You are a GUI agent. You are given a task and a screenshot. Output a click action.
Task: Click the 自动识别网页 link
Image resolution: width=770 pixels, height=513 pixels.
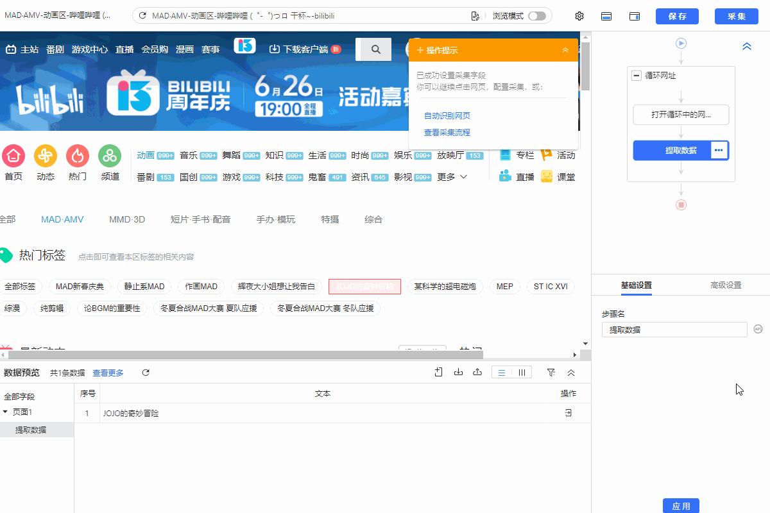click(447, 116)
